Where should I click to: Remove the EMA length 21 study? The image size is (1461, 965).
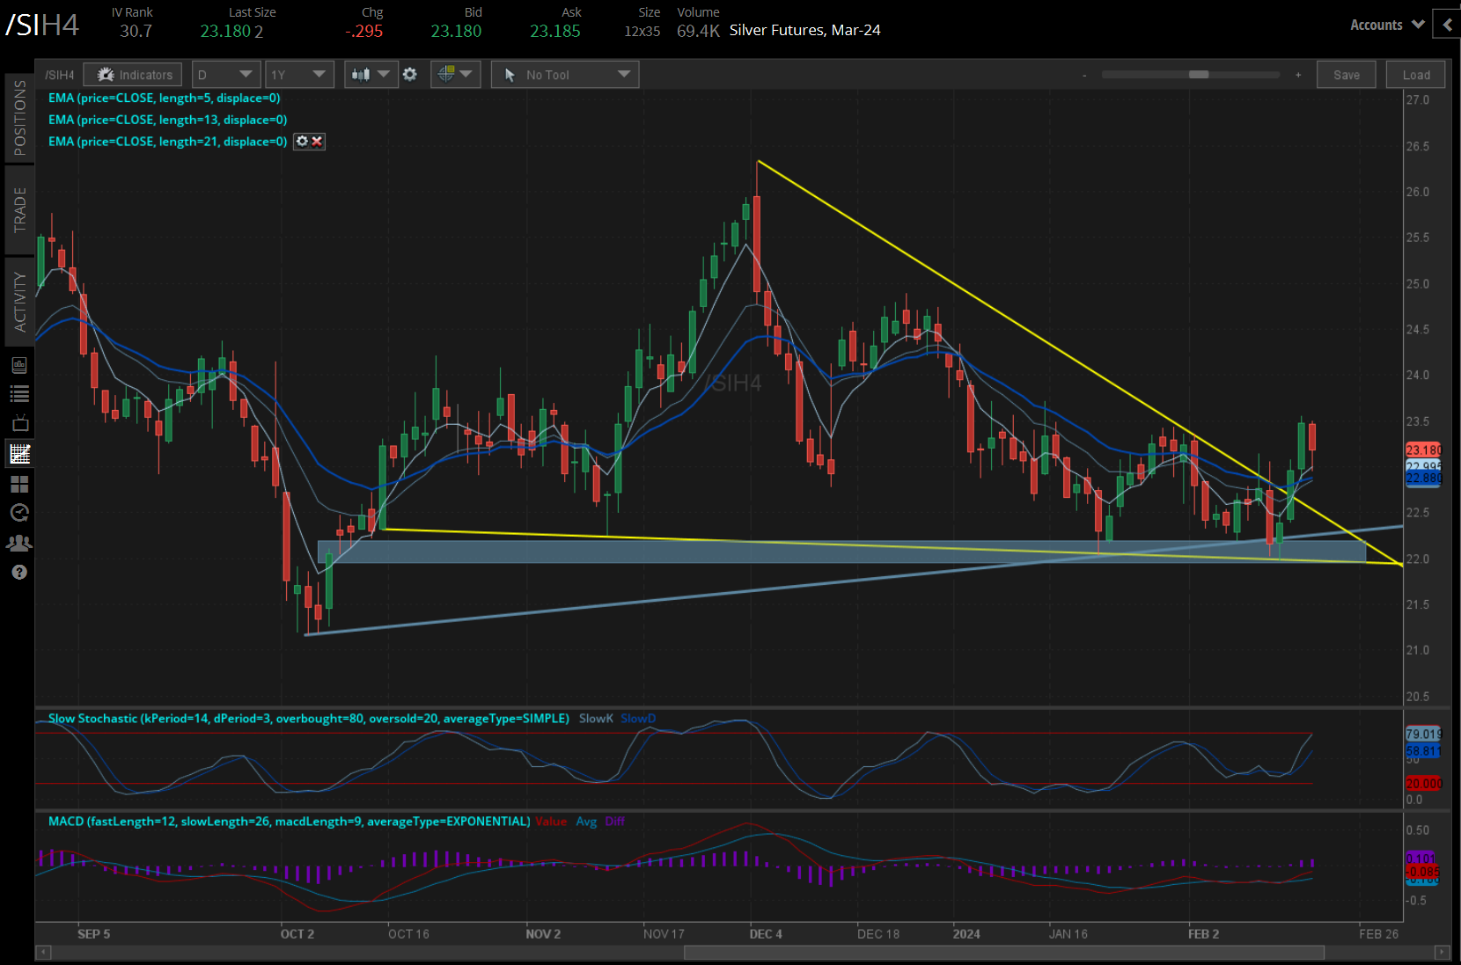318,142
